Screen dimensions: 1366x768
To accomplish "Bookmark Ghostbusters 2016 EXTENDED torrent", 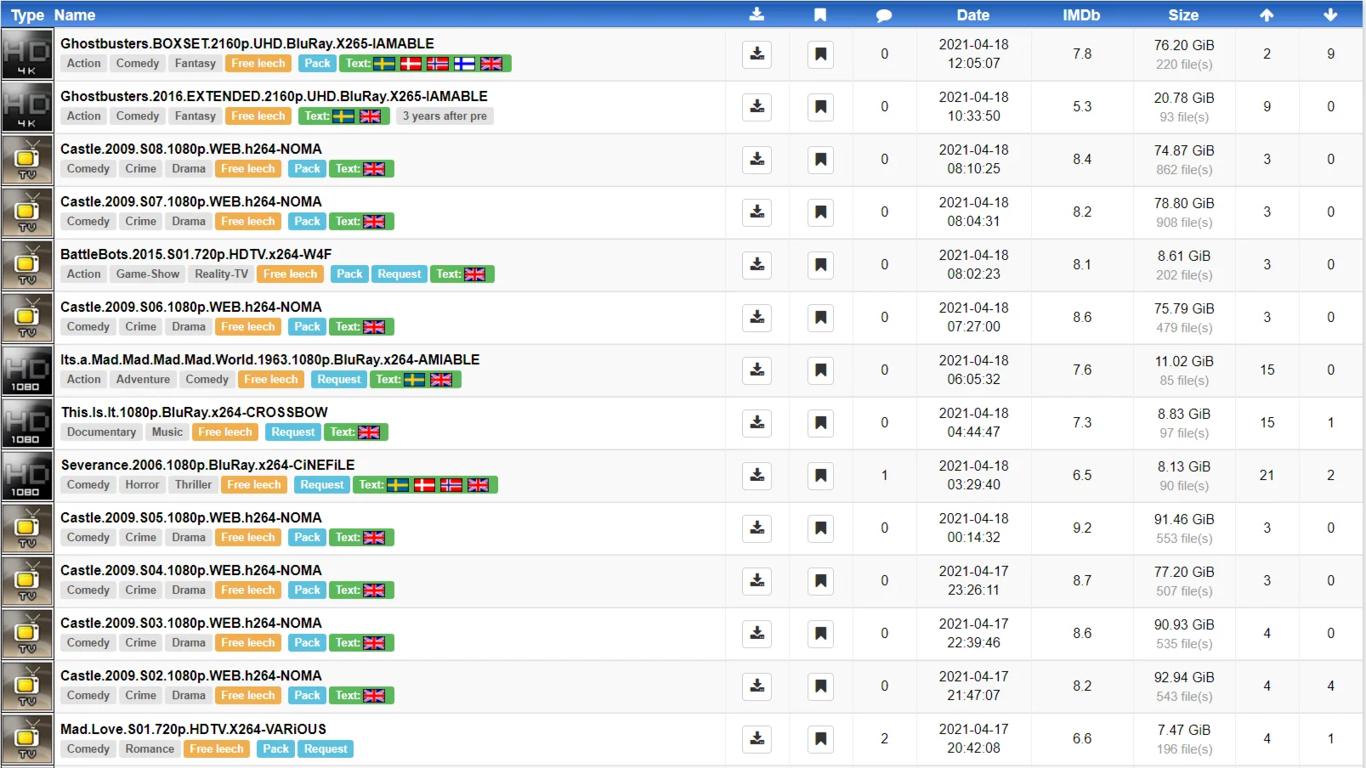I will tap(820, 107).
